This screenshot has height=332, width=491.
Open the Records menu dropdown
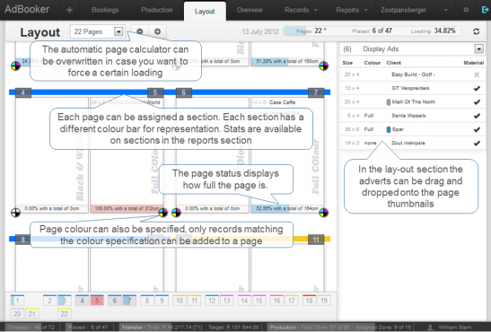[301, 10]
